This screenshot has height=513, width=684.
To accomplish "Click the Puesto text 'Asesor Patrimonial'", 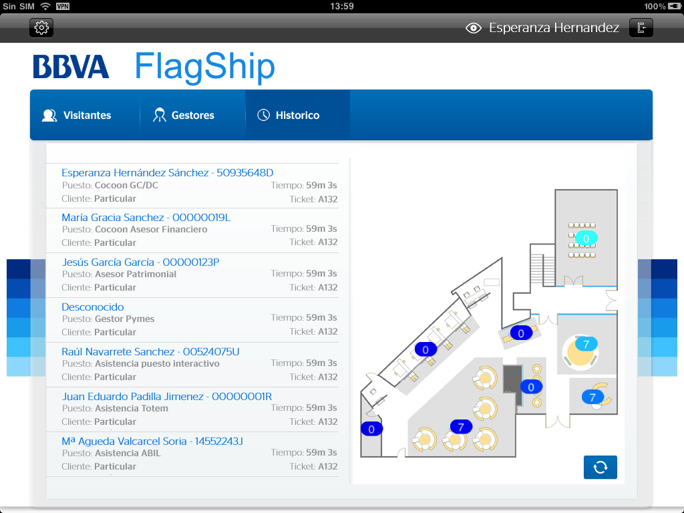I will pyautogui.click(x=136, y=274).
